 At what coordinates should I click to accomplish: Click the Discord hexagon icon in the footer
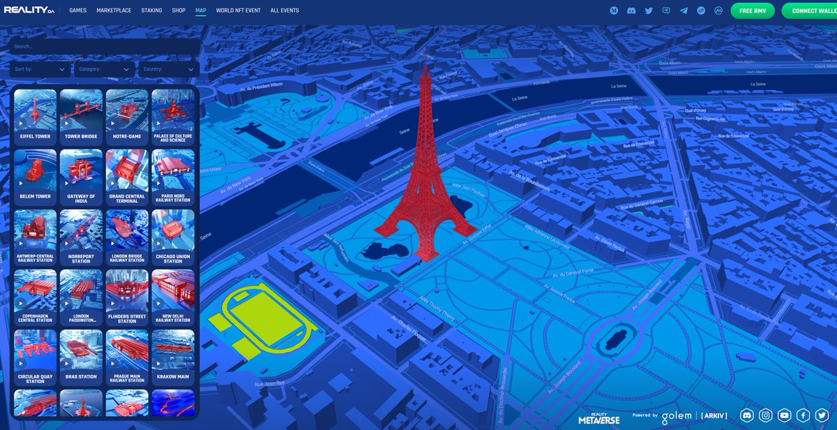point(747,416)
